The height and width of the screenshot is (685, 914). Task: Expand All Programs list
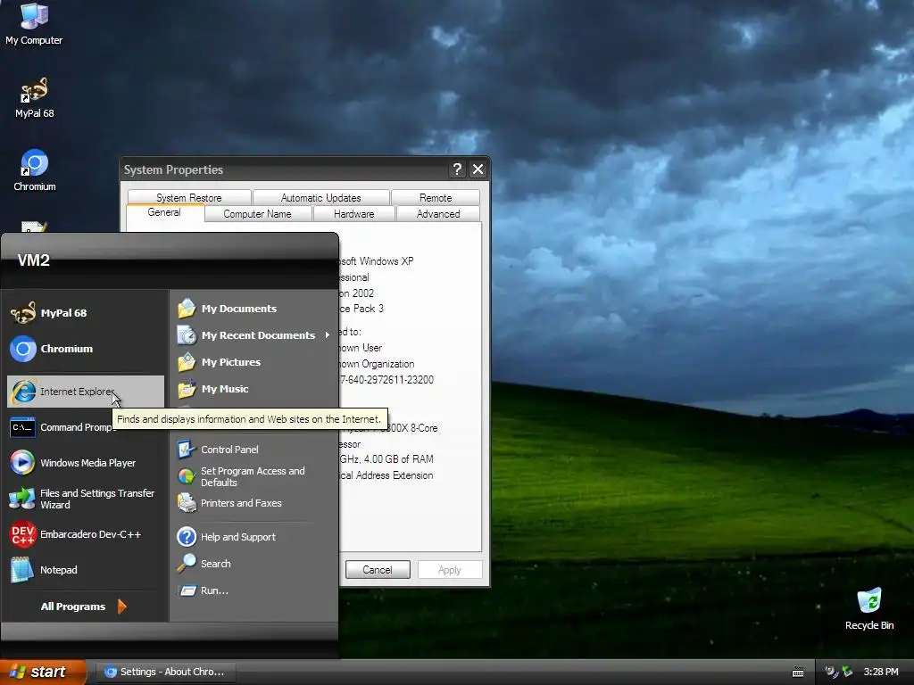point(83,607)
